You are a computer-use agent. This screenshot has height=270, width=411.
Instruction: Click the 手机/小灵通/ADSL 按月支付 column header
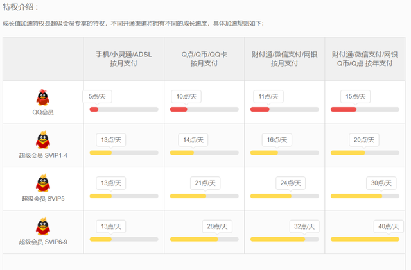tap(124, 59)
